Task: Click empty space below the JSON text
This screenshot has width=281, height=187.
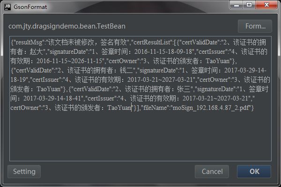Action: (140, 137)
